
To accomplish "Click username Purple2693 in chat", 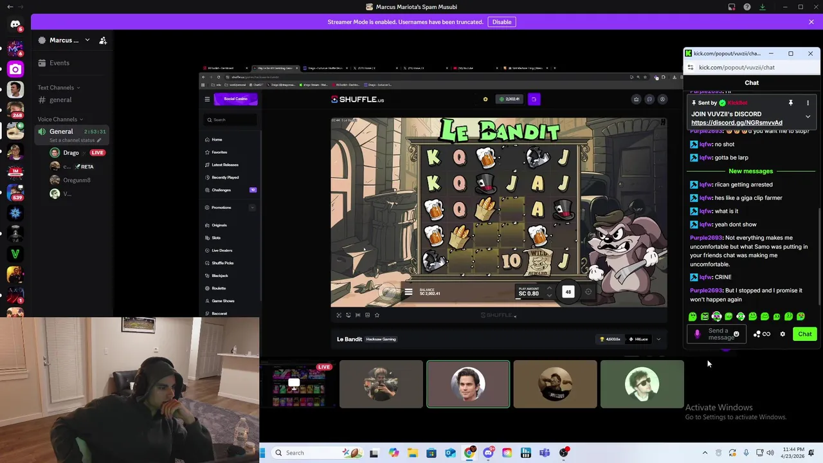I will 706,238.
